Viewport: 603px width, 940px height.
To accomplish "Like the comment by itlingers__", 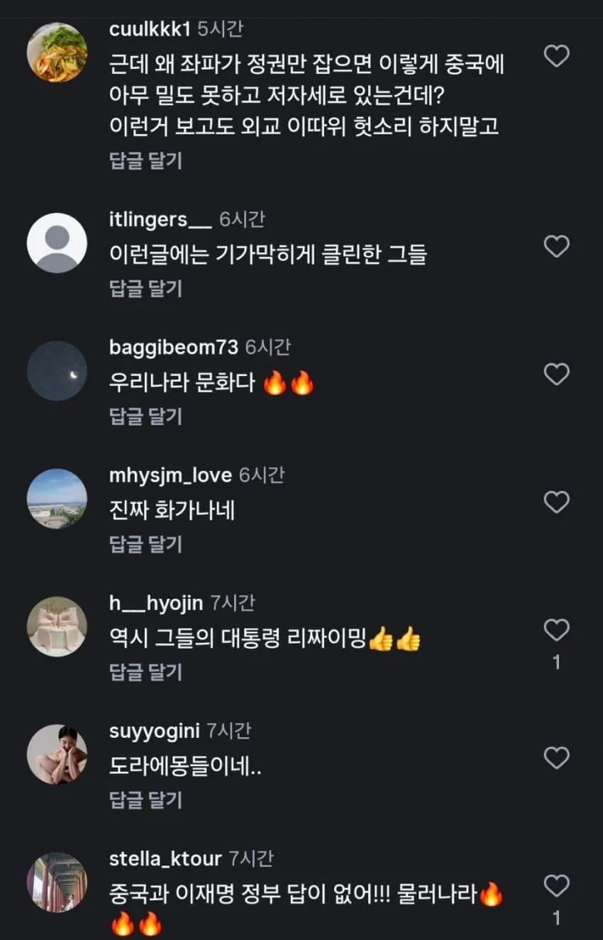I will tap(556, 246).
